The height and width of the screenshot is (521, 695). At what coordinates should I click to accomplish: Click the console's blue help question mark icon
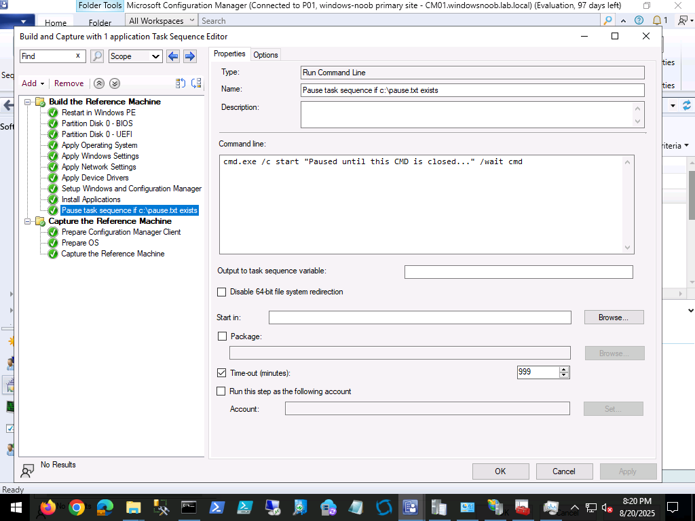tap(639, 20)
